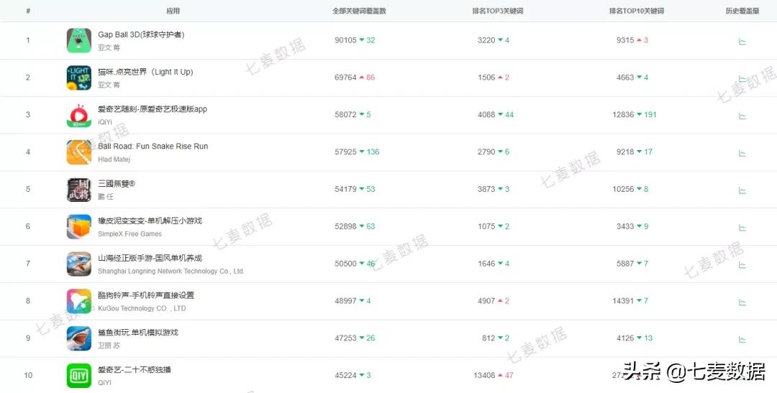Select TOP10 keyword value 9315
The image size is (777, 393).
coord(625,40)
